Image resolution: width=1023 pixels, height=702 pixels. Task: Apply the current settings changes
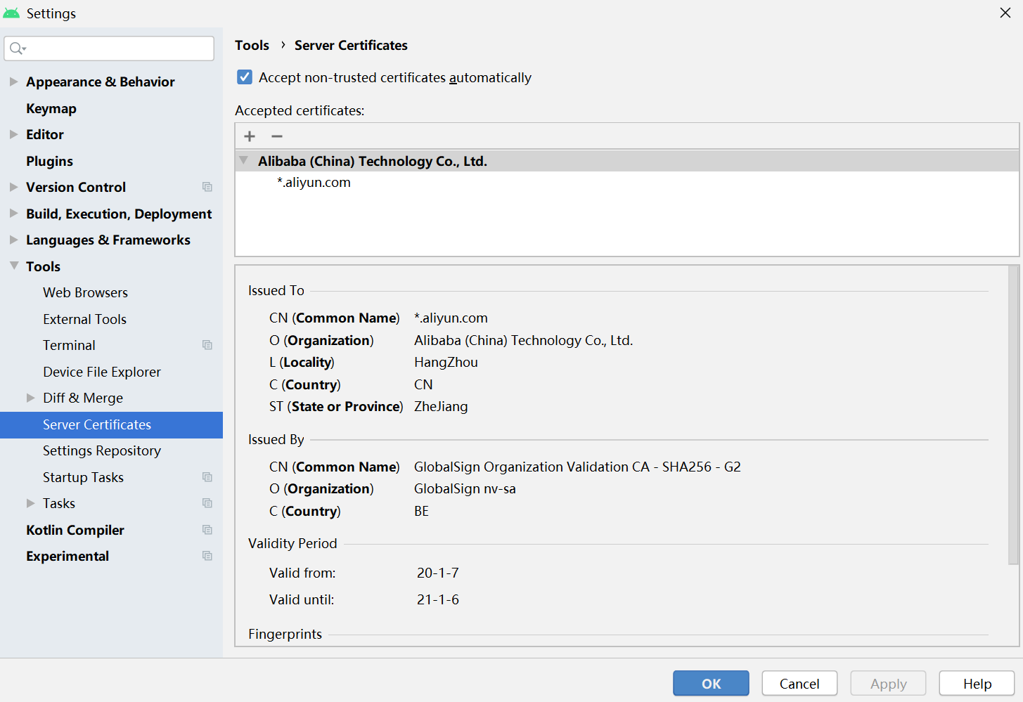[888, 682]
